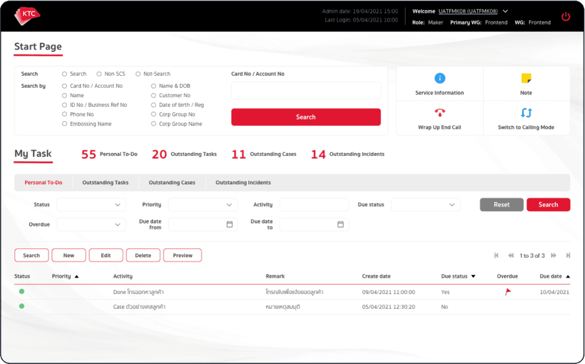Click the large red Search button
The height and width of the screenshot is (364, 585).
coord(306,117)
